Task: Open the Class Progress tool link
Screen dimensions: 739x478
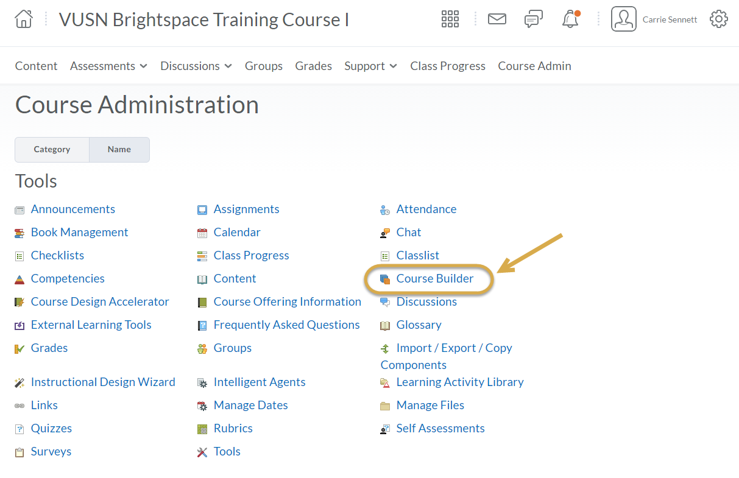Action: pos(252,255)
